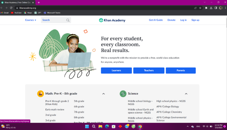Open the Maps bookmark

click(28, 13)
